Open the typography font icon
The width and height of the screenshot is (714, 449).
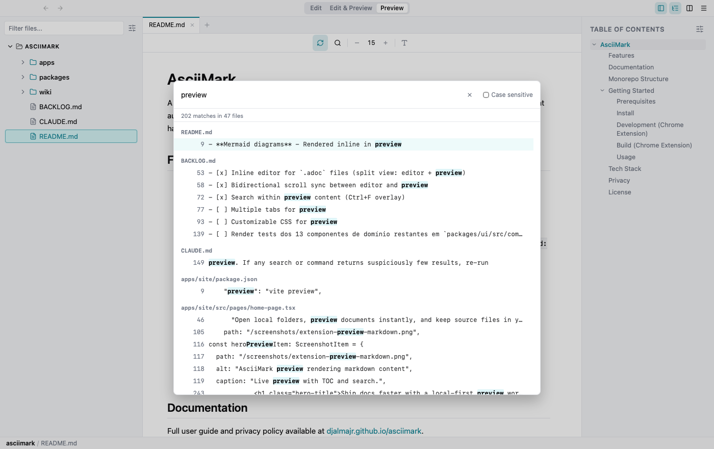click(404, 43)
